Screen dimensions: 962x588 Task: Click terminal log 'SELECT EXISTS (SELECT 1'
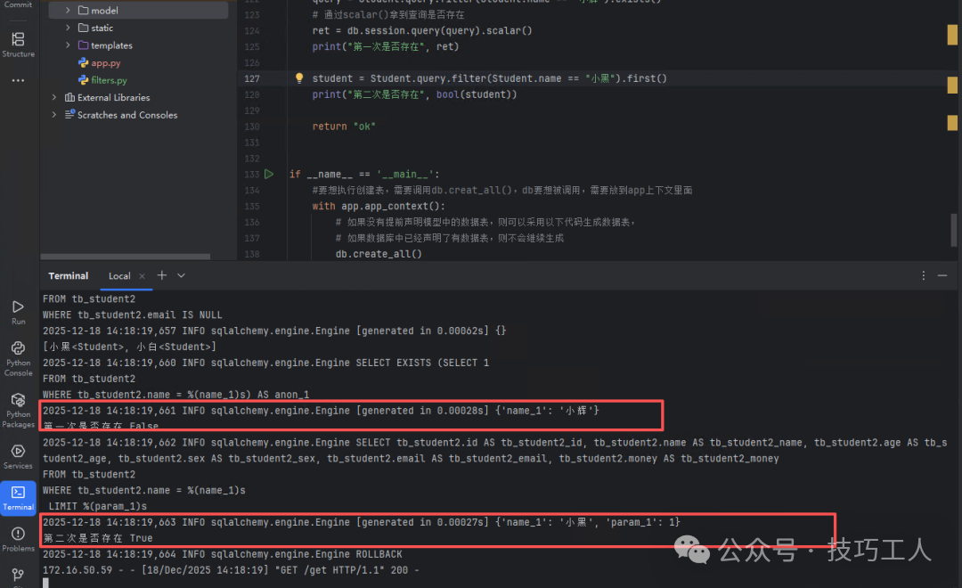point(265,363)
